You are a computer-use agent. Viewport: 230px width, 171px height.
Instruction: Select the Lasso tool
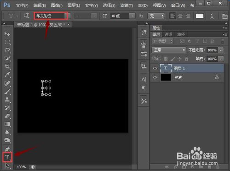coord(7,50)
